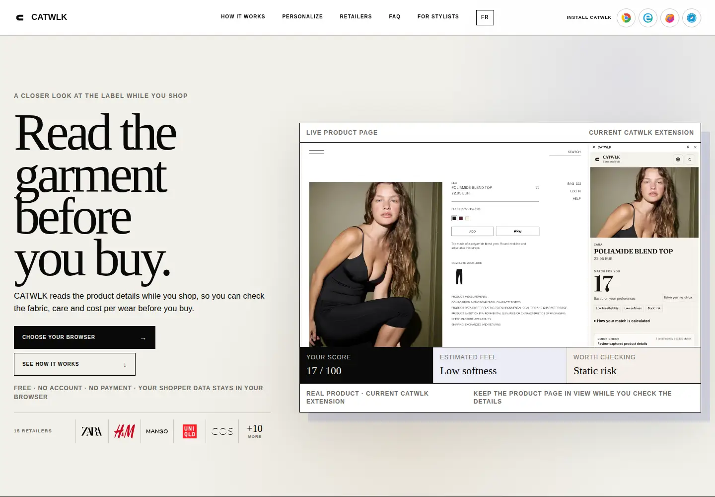Install CATWLK for Safari browser icon

tap(692, 18)
